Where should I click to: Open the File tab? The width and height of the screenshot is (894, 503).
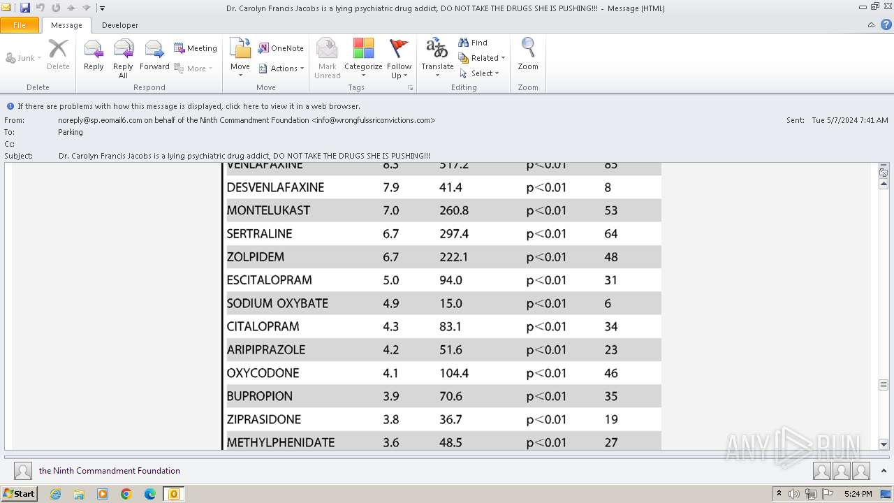click(20, 25)
